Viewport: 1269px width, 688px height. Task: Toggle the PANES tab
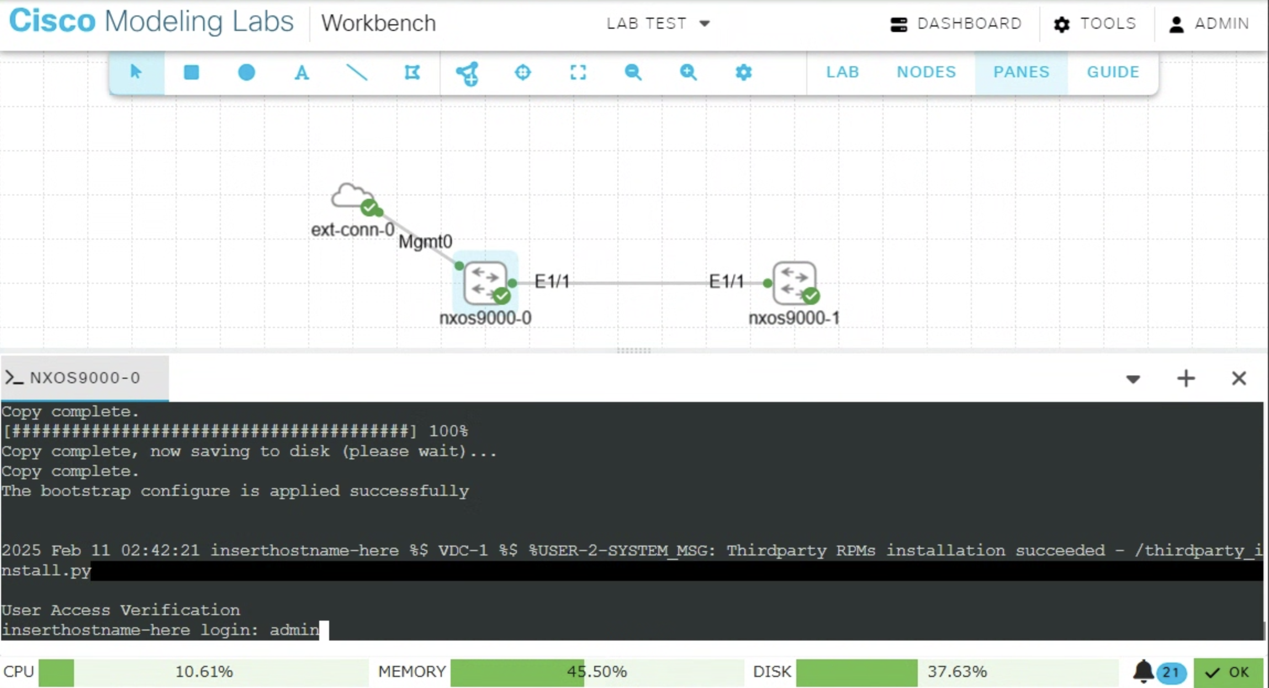tap(1021, 72)
